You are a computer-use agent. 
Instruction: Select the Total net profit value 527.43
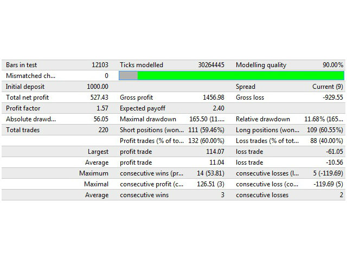click(99, 97)
